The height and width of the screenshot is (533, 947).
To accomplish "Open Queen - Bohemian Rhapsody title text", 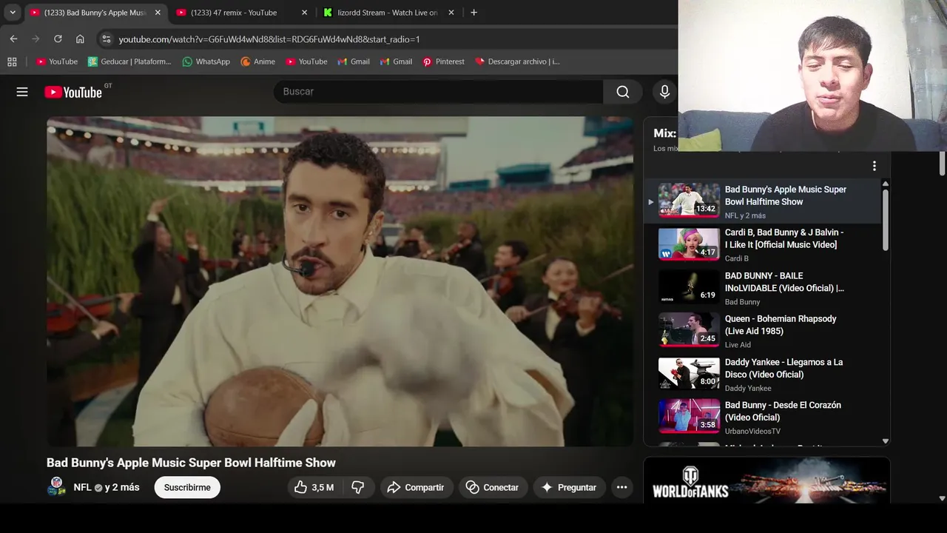I will pos(781,325).
